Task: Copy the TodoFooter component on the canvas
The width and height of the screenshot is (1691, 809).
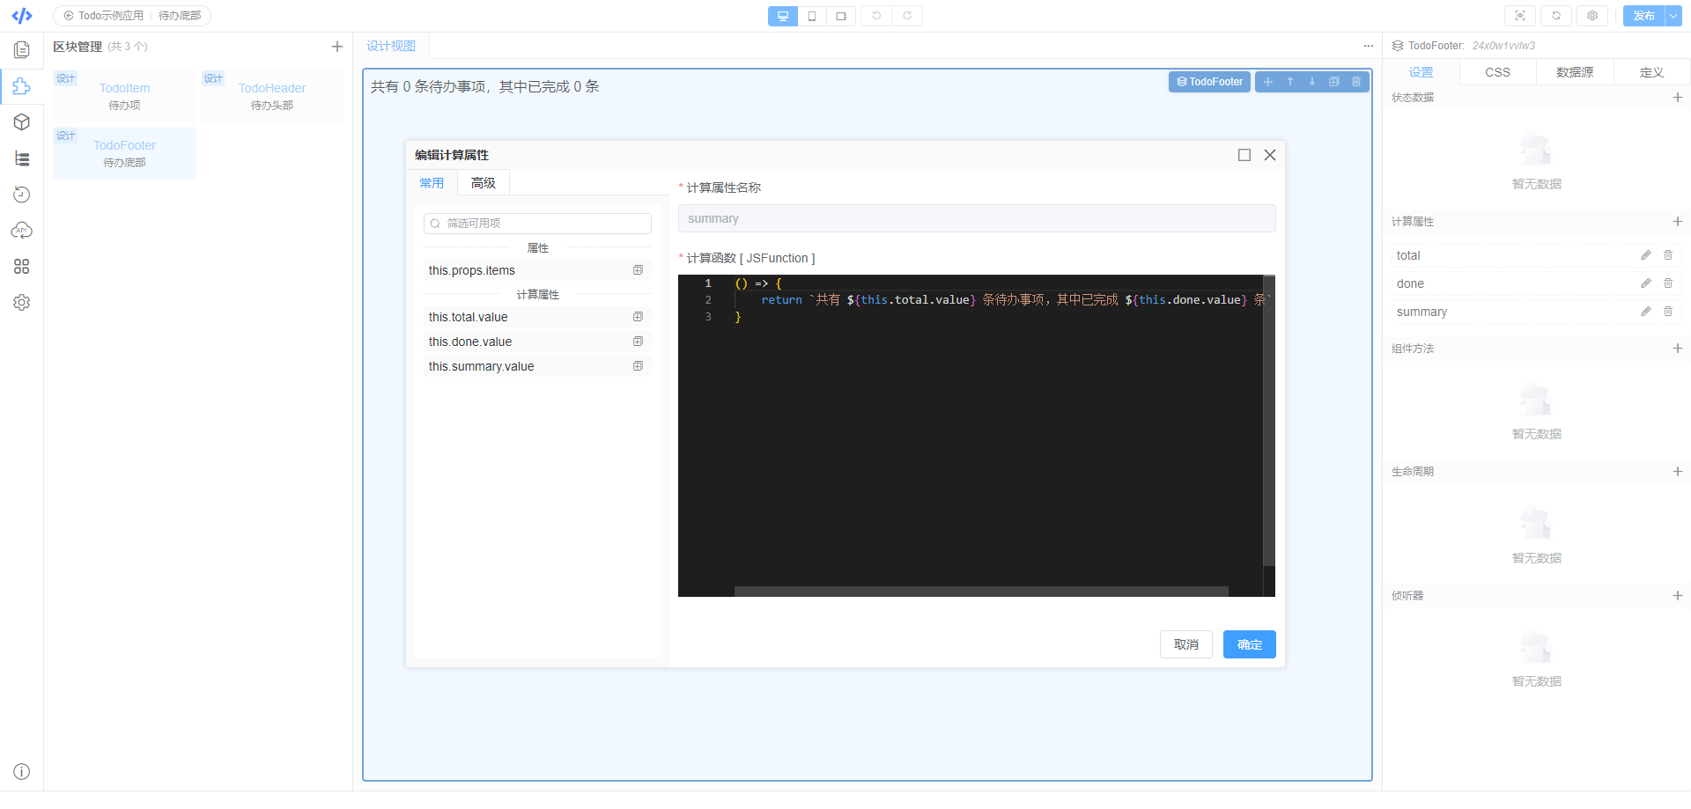Action: 1334,82
